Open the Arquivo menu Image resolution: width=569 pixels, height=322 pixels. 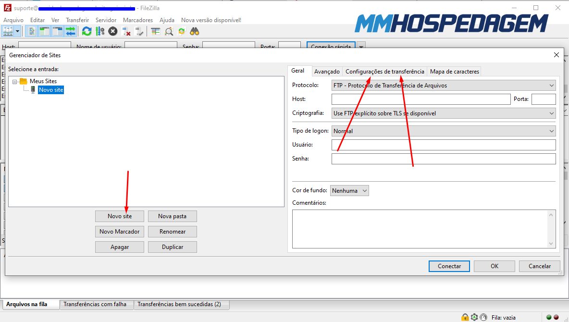pyautogui.click(x=13, y=20)
